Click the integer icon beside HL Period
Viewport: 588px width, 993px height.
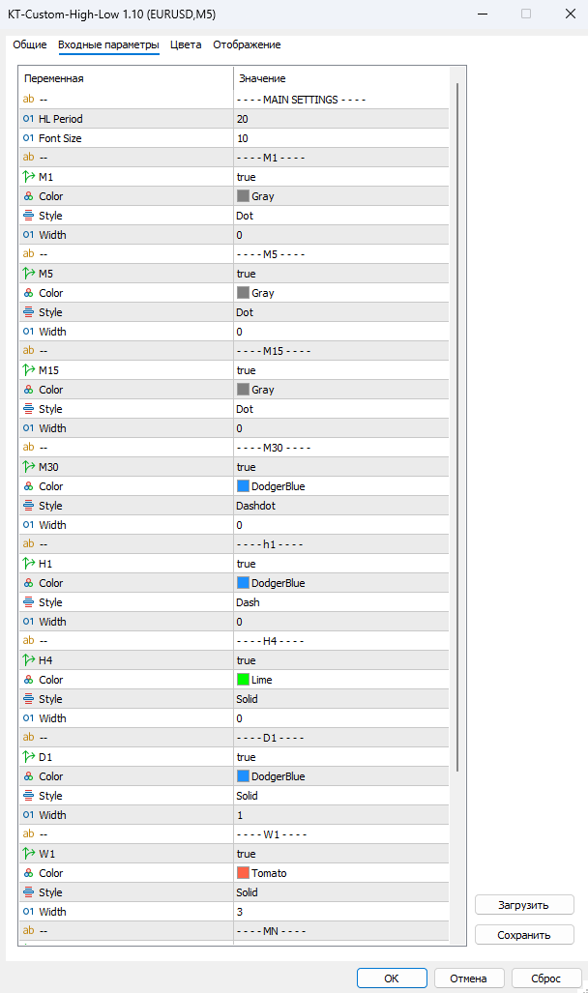[x=28, y=118]
